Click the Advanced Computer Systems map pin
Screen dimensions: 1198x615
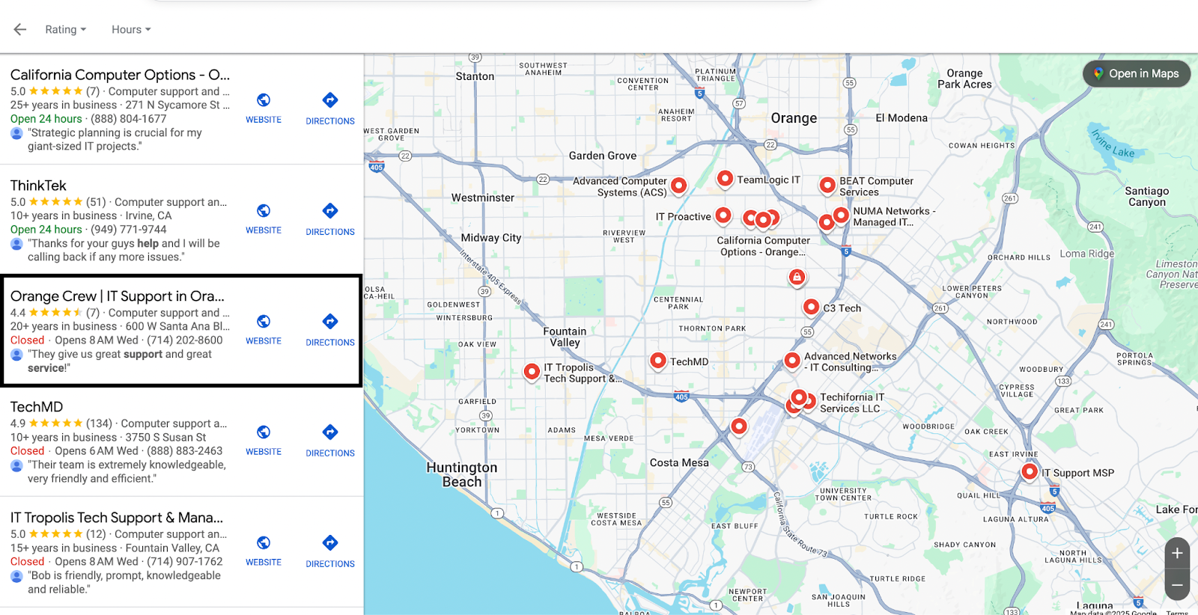point(678,185)
